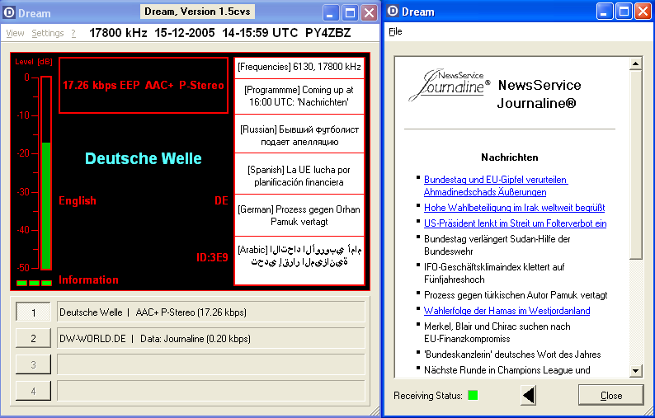Click service button 3
Screen dimensions: 655x418
34,364
